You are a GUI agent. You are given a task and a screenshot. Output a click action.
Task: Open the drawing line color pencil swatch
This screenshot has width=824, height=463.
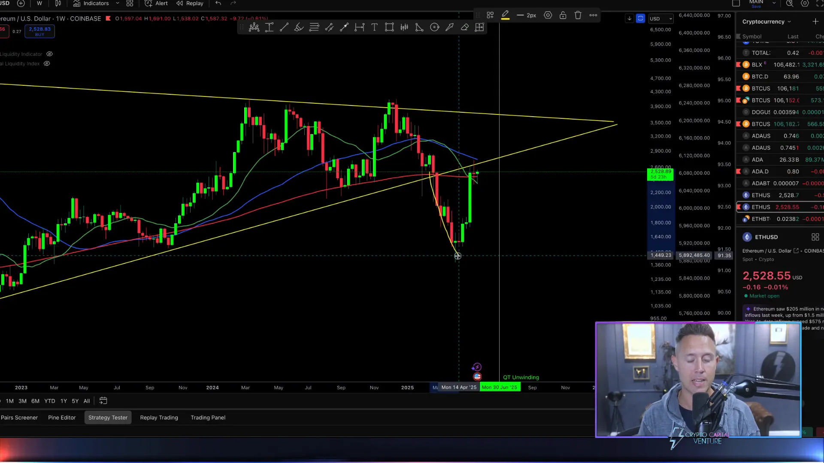[x=505, y=15]
